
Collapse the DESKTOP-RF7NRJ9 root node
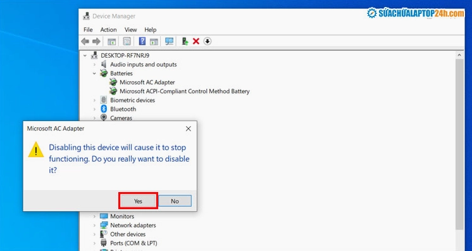85,56
